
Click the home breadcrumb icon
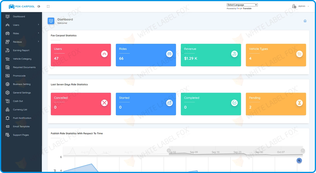point(305,21)
